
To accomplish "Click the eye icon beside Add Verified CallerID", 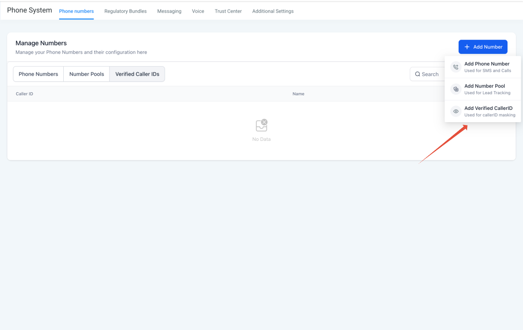I will [456, 111].
